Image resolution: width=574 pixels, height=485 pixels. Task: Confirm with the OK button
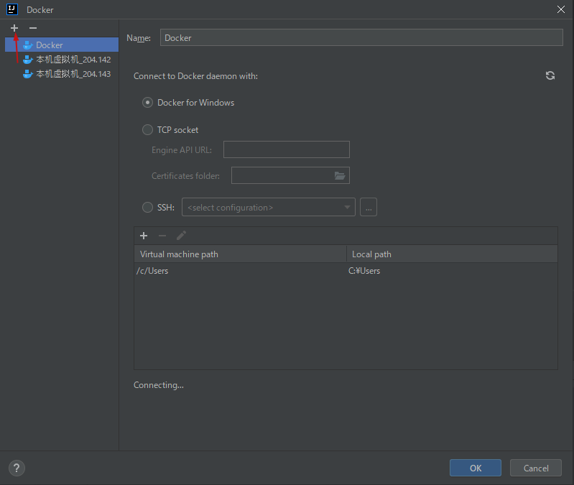tap(476, 468)
